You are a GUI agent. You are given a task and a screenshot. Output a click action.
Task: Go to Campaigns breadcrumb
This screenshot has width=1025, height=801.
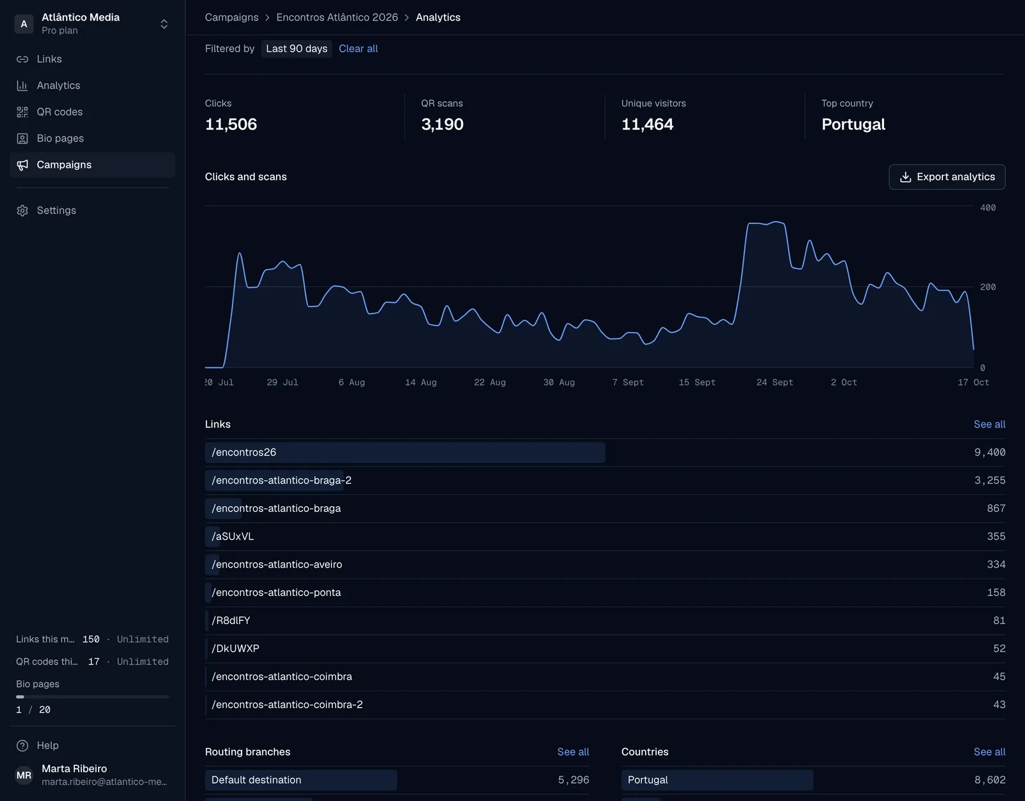pos(232,17)
